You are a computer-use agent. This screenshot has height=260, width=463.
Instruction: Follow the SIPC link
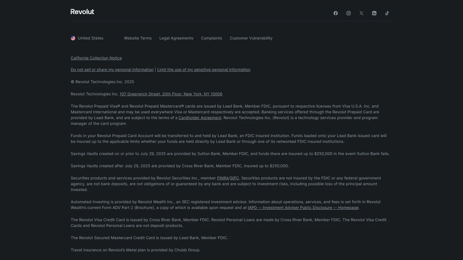point(234,178)
